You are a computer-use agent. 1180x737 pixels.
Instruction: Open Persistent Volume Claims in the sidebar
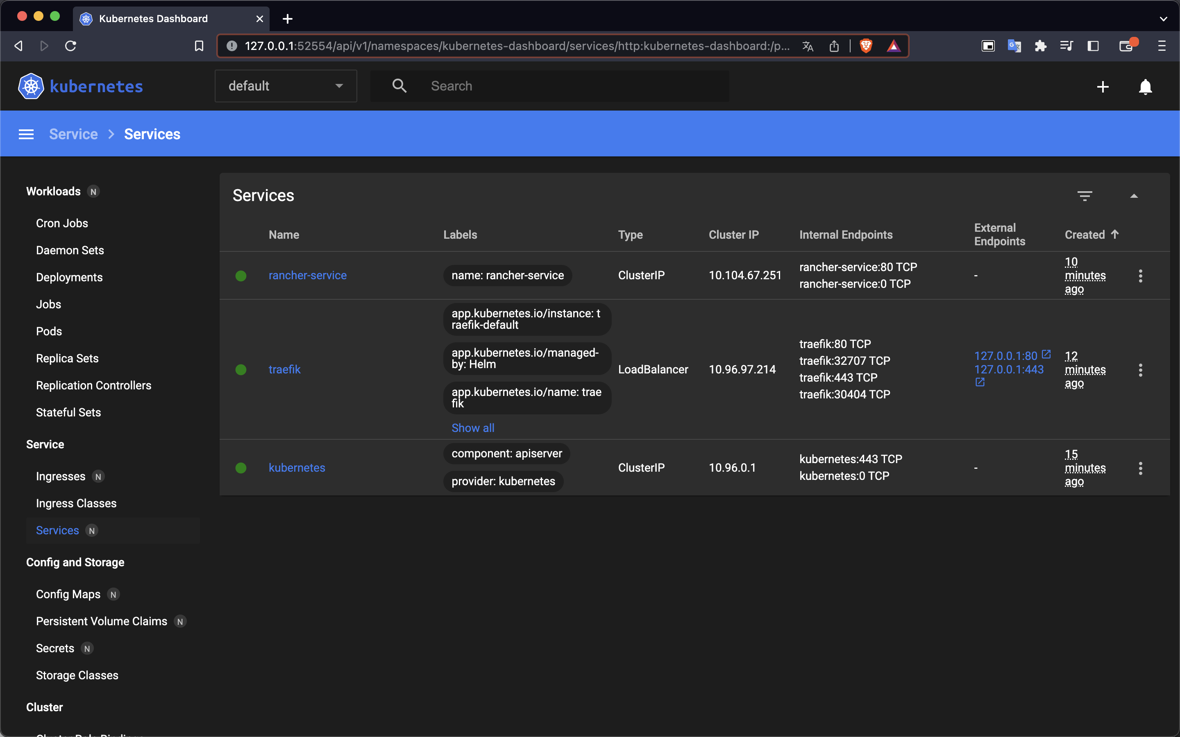102,621
